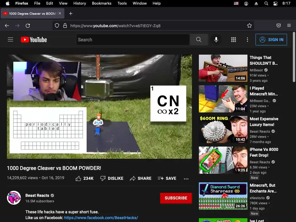Open iPhone Vs 8000 Feet Drop thumbnail

pos(223,160)
